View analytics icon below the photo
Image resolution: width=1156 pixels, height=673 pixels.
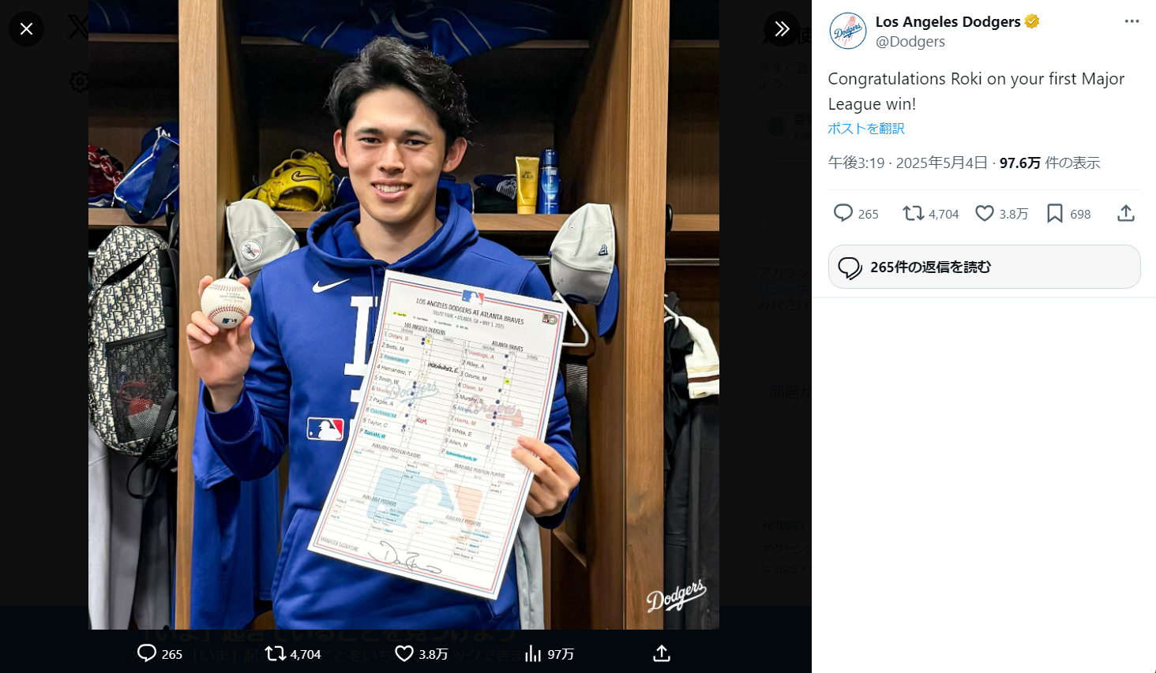point(534,653)
